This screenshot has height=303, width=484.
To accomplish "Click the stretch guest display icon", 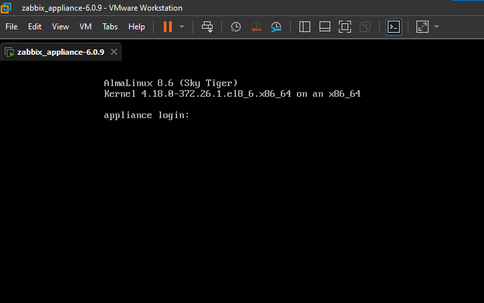I will click(422, 27).
